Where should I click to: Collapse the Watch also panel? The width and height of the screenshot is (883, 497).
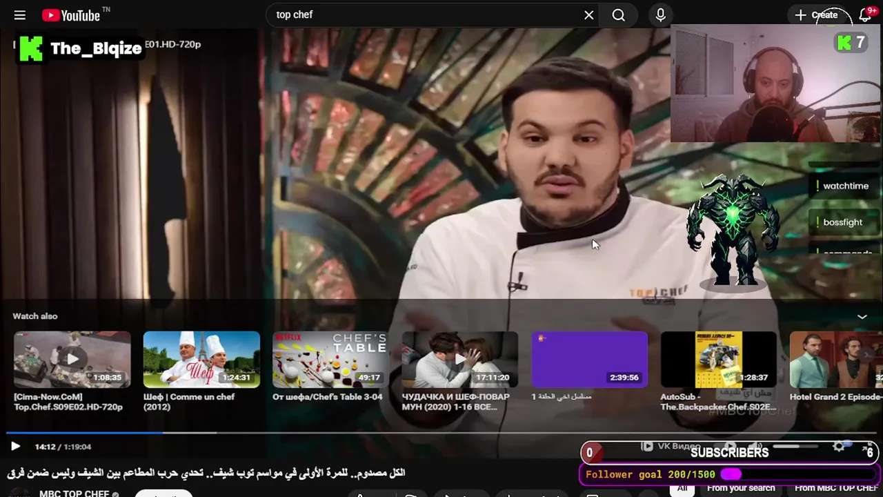click(862, 316)
